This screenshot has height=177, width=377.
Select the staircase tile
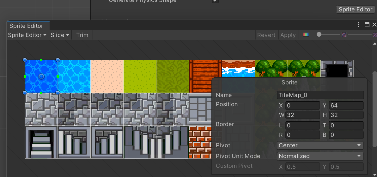[41, 142]
